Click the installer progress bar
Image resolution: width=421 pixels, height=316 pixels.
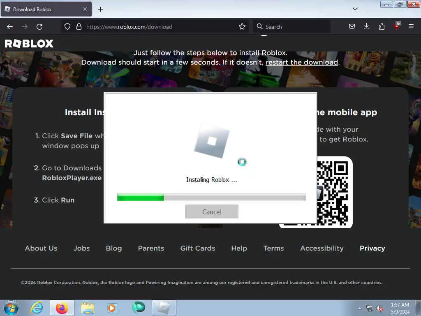pyautogui.click(x=212, y=197)
